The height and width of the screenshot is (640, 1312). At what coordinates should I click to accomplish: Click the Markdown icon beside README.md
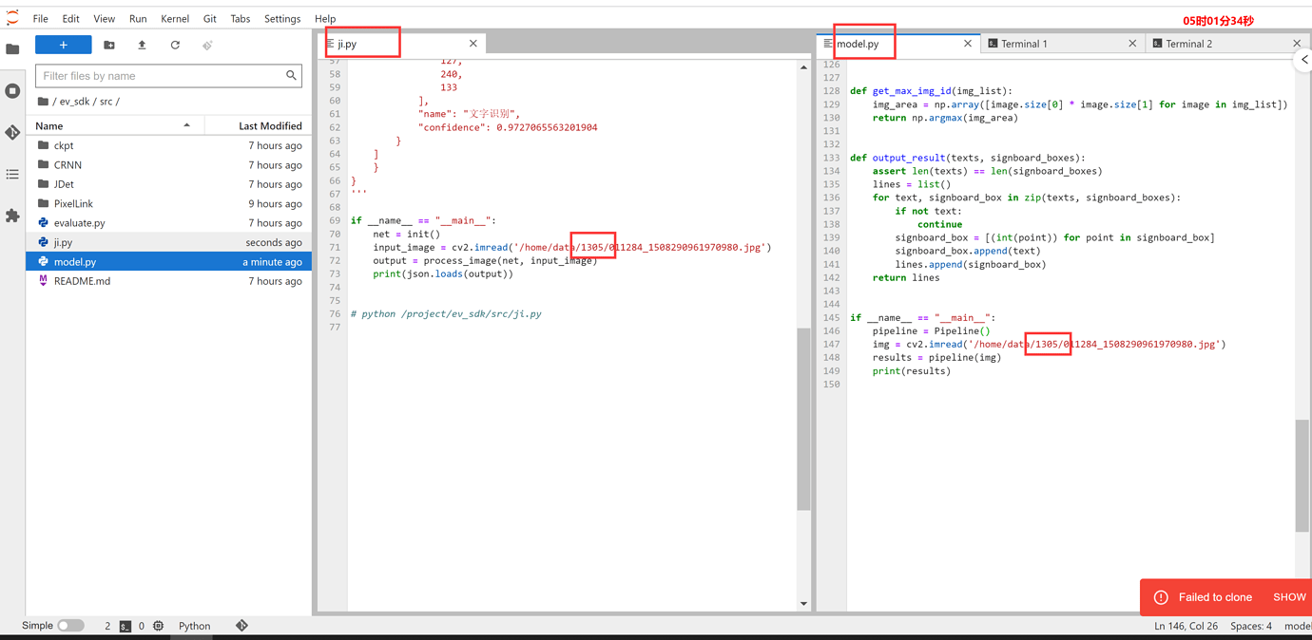(43, 281)
